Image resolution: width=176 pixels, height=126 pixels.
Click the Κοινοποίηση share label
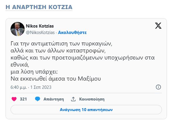click(x=92, y=99)
